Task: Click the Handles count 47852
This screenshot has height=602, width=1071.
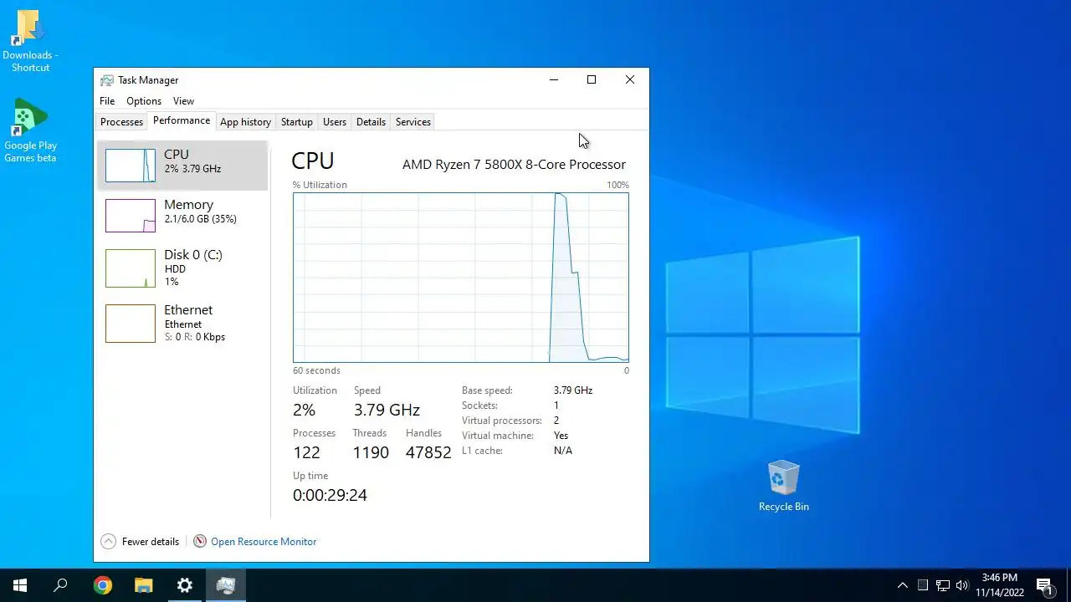Action: tap(428, 452)
